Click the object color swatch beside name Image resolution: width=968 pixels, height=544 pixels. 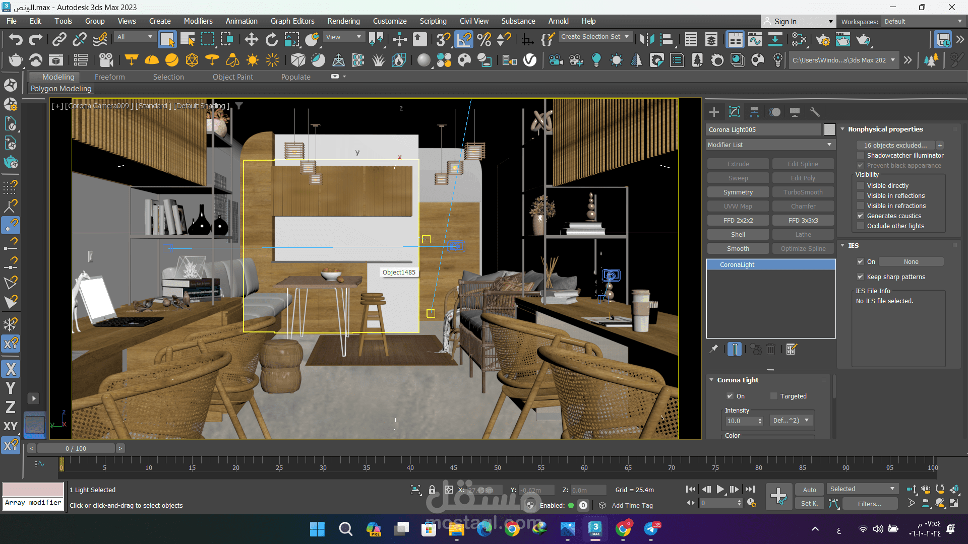coord(829,129)
